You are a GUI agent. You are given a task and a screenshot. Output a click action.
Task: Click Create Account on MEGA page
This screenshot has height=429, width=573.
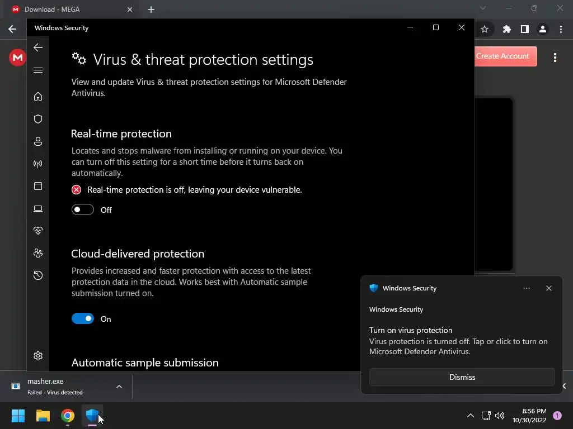[506, 56]
